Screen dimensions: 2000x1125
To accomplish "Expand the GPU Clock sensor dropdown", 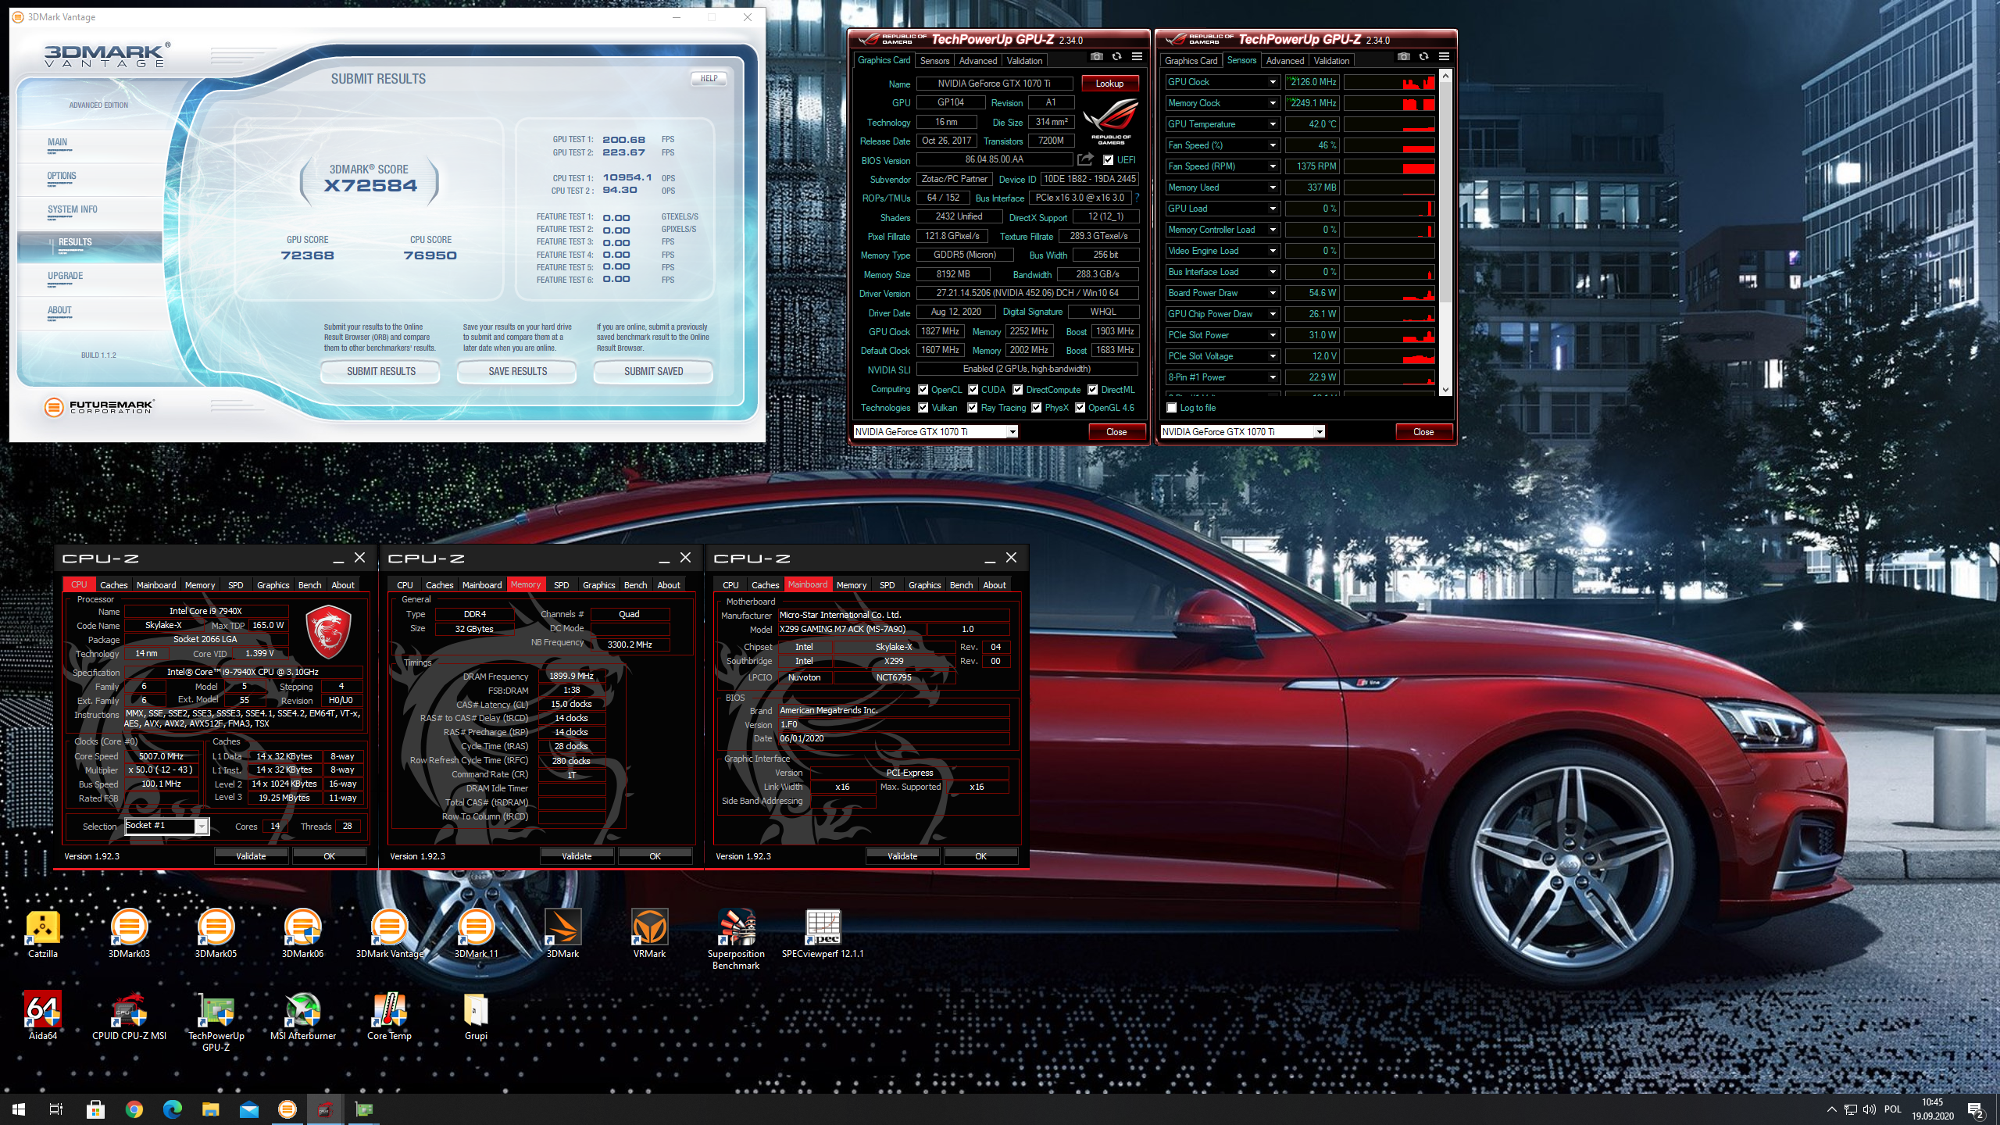I will pos(1273,82).
